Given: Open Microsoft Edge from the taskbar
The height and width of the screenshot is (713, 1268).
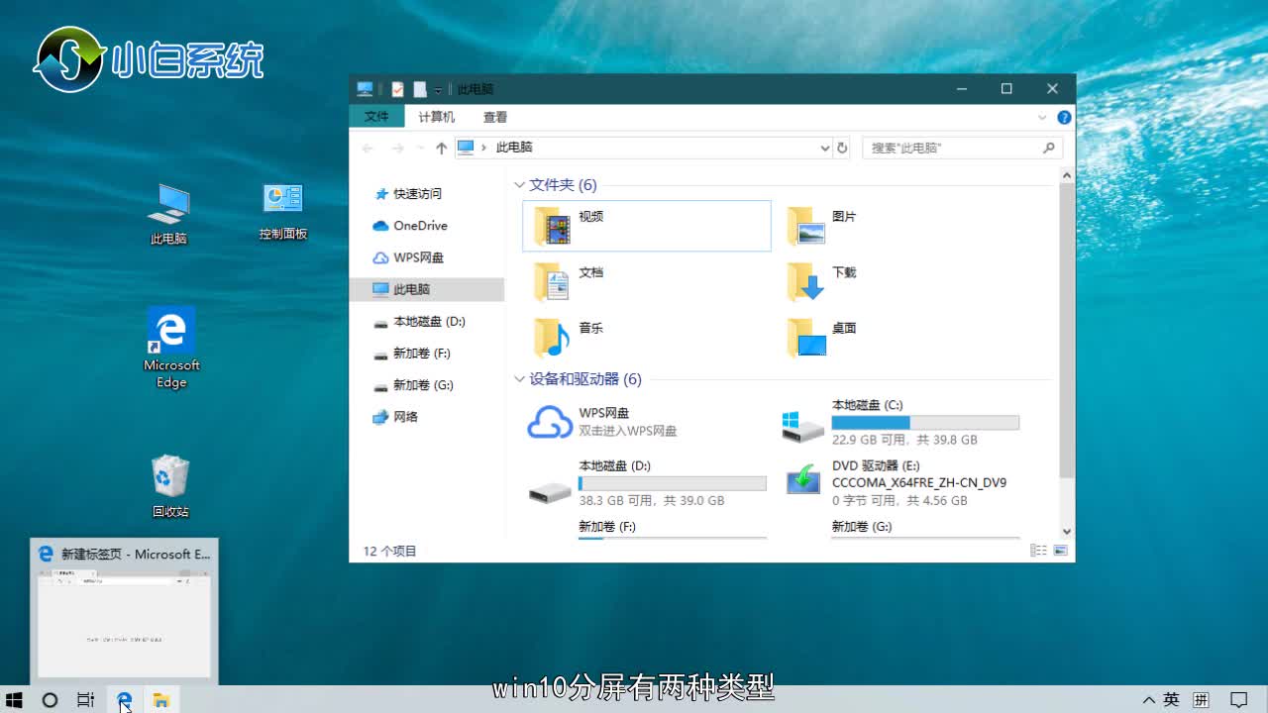Looking at the screenshot, I should tap(123, 700).
